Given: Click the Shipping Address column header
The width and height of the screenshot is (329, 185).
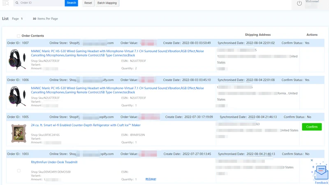Looking at the screenshot, I should pos(258,35).
